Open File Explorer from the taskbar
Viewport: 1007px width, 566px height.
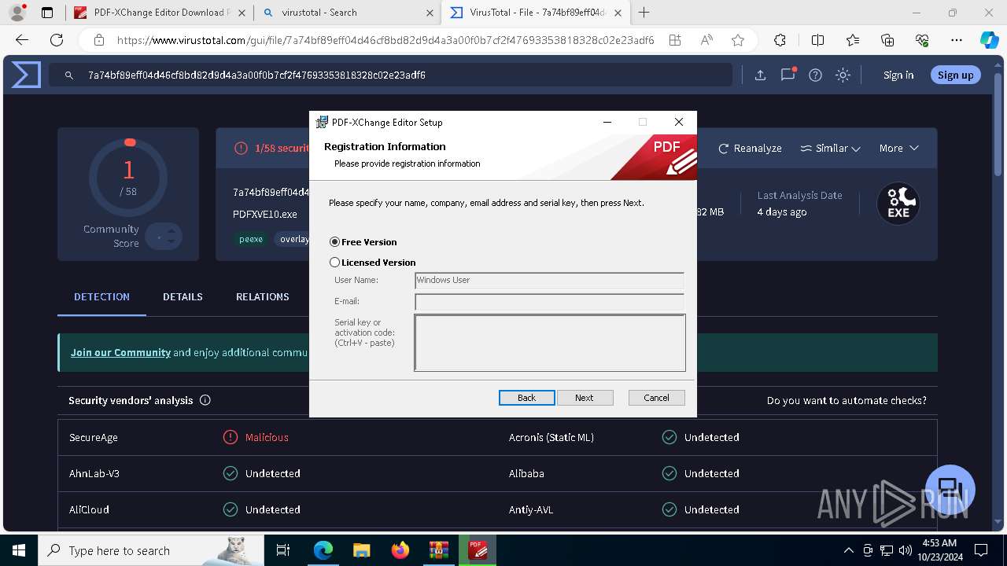coord(362,550)
